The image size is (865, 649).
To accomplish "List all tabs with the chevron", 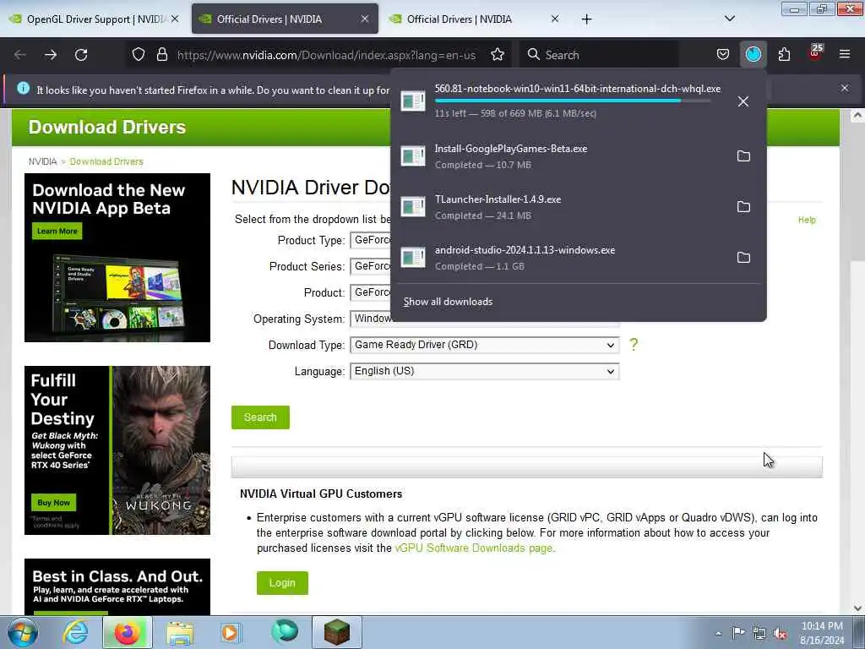I will point(730,19).
